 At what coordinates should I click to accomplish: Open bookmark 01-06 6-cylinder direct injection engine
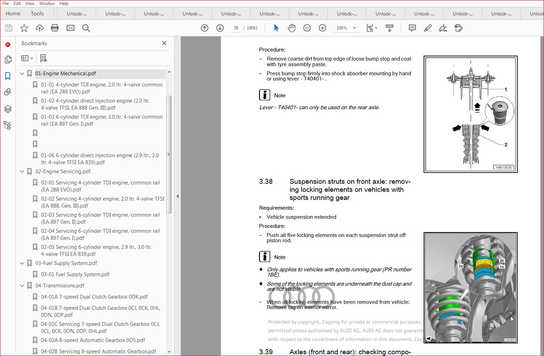coord(100,159)
